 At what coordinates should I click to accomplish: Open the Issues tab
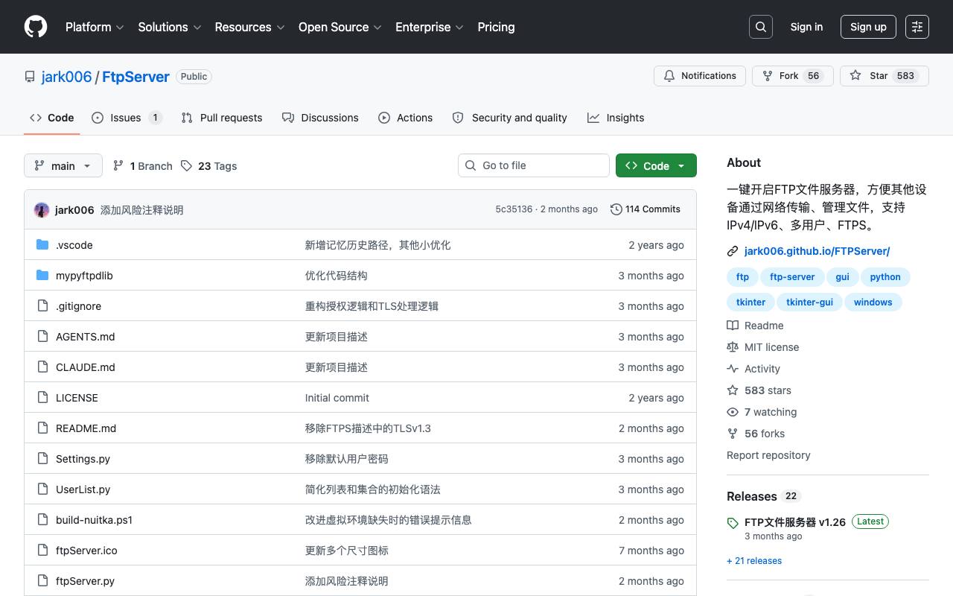tap(127, 118)
